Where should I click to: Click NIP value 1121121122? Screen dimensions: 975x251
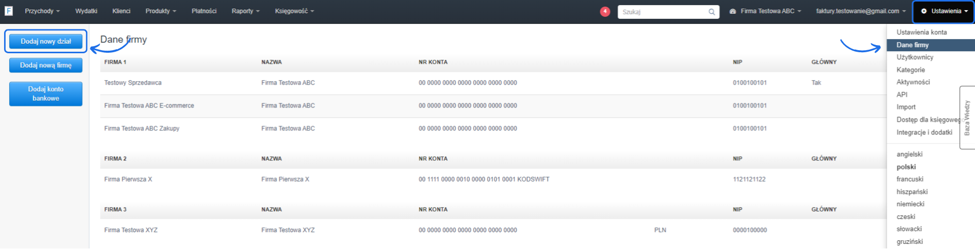point(749,179)
